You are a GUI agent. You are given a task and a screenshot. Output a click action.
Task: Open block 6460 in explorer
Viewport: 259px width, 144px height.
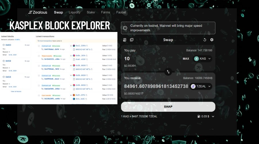(x=8, y=45)
